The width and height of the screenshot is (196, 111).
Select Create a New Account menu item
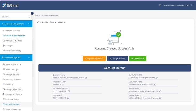coord(15,36)
